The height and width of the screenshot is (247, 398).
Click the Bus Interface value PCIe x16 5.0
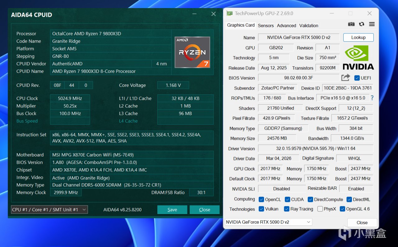tap(343, 98)
